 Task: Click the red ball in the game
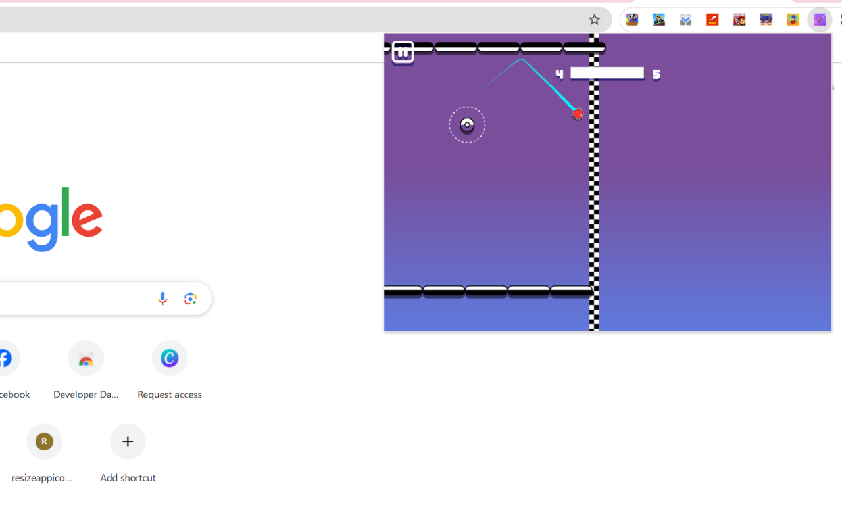click(x=578, y=114)
